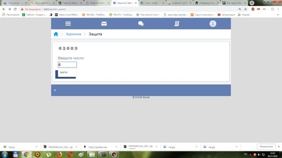Open the mail envelope icon
Viewport: 282px width, 158px height.
pos(104,24)
